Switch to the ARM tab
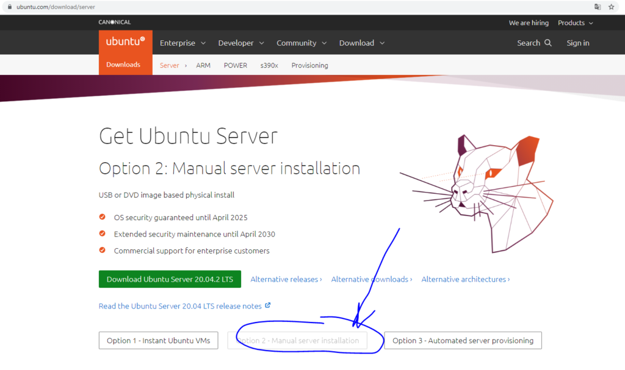Screen dimensions: 625x370 203,65
